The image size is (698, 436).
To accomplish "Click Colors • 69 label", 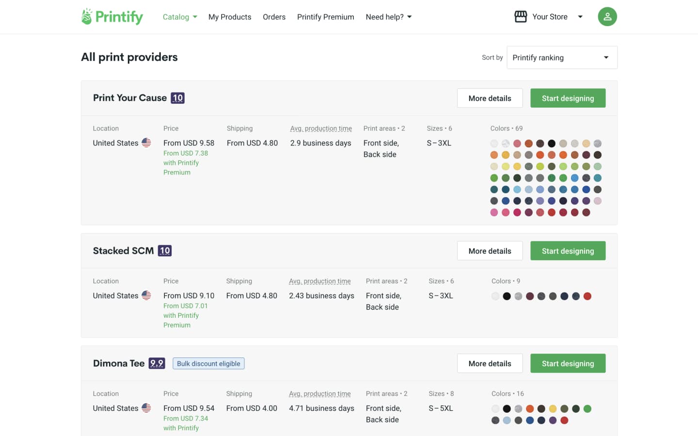I will [x=507, y=128].
